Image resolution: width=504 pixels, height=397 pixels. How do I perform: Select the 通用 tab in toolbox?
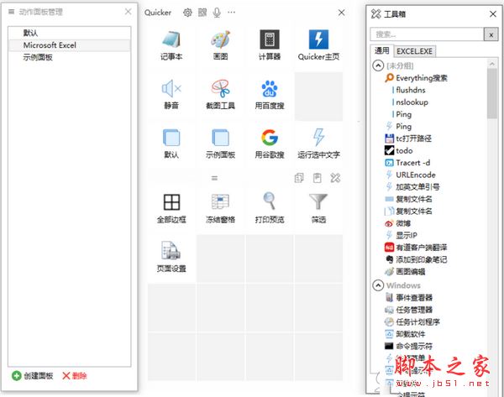[382, 51]
